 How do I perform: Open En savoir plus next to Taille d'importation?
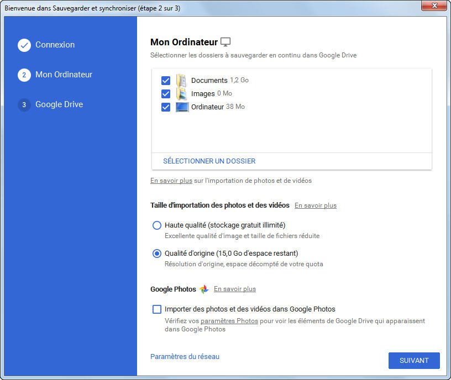pyautogui.click(x=316, y=205)
